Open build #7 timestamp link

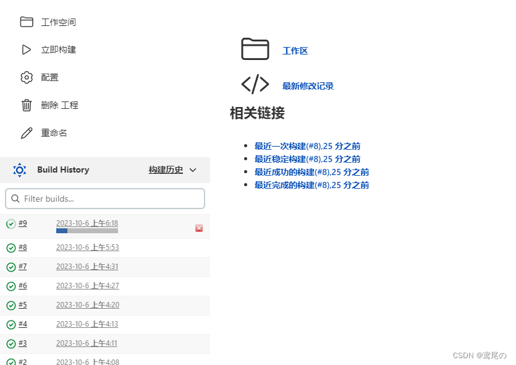click(87, 266)
